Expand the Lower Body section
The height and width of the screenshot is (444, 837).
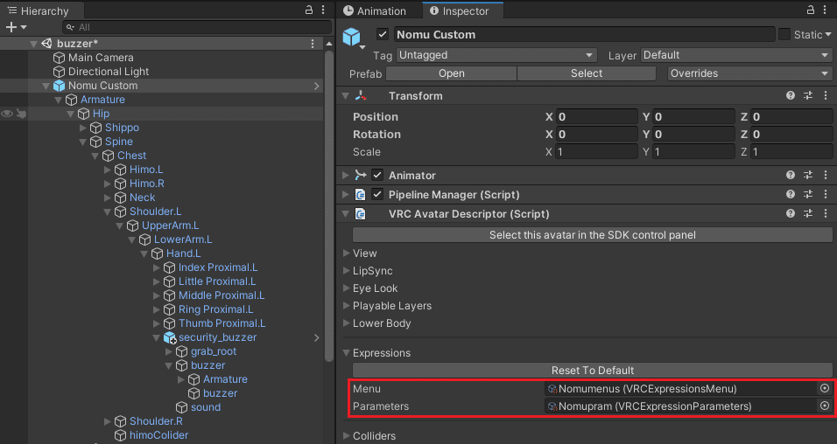pyautogui.click(x=347, y=323)
